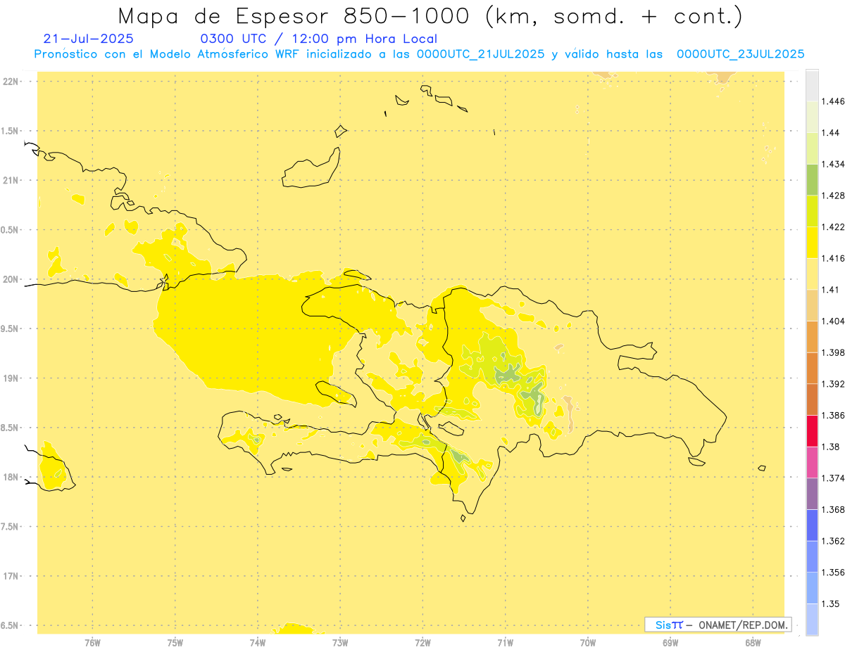Pick the purple legend swatch between 1.368 and 1.374
This screenshot has width=845, height=652.
coord(812,494)
